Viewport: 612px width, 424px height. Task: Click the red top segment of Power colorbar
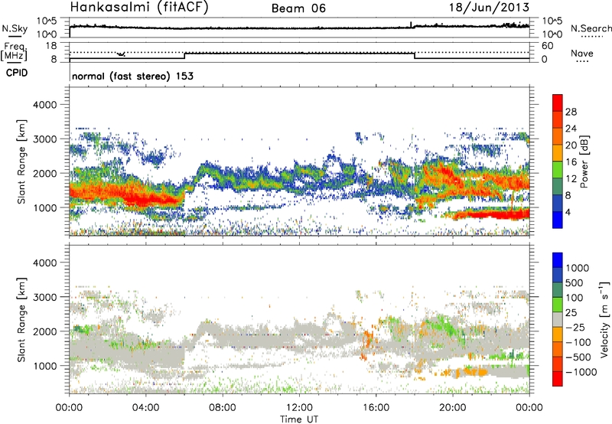pos(558,103)
